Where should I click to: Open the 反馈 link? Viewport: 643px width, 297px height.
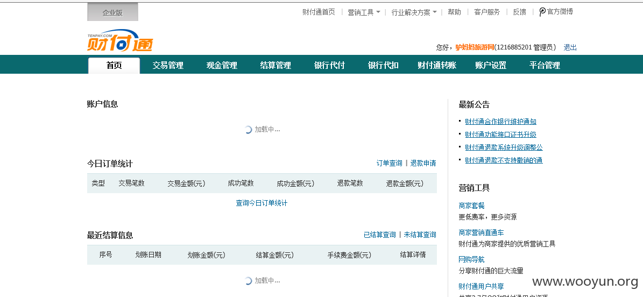pos(520,12)
